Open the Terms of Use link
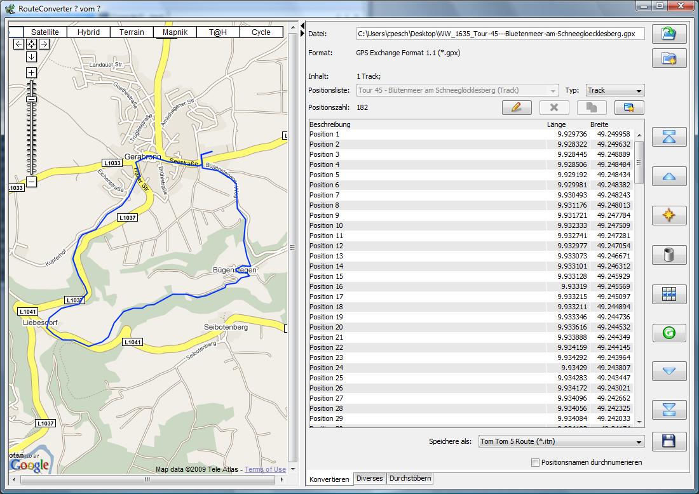 tap(265, 470)
